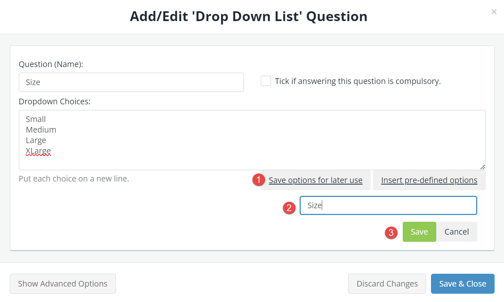Place cursor on the Small choice line
The width and height of the screenshot is (504, 302).
tap(36, 119)
